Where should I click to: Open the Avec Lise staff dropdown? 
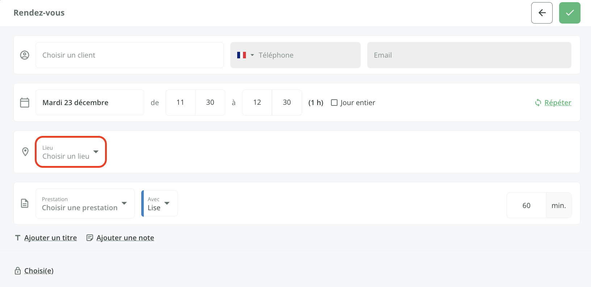(x=159, y=203)
